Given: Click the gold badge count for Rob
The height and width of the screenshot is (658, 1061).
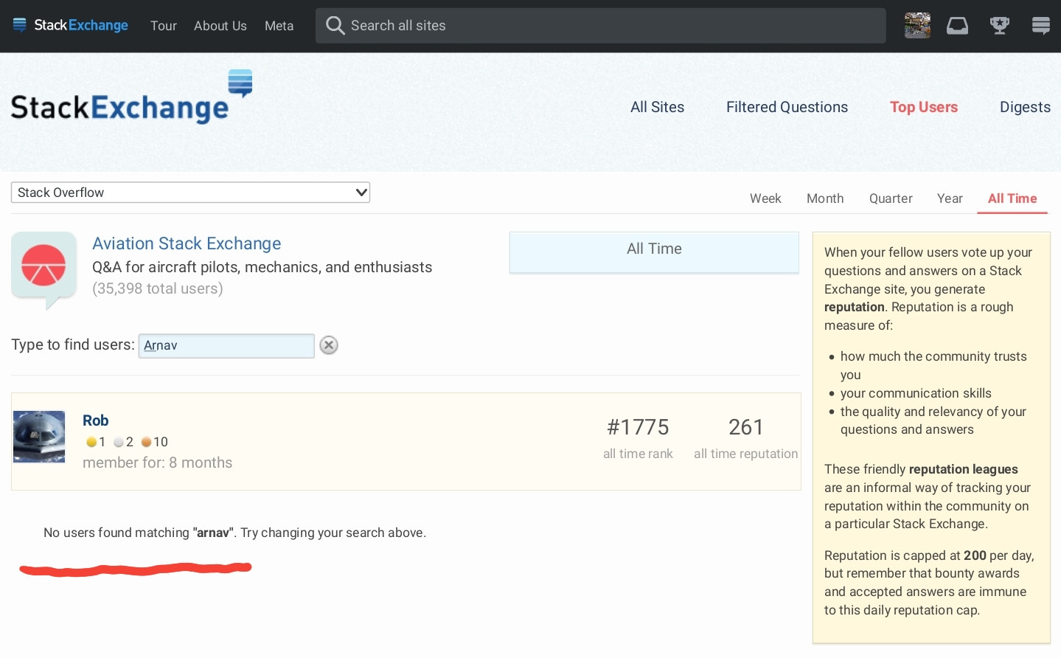Looking at the screenshot, I should click(96, 442).
